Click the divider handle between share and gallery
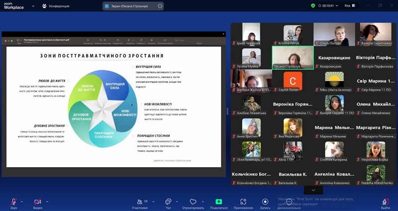 (x=227, y=111)
